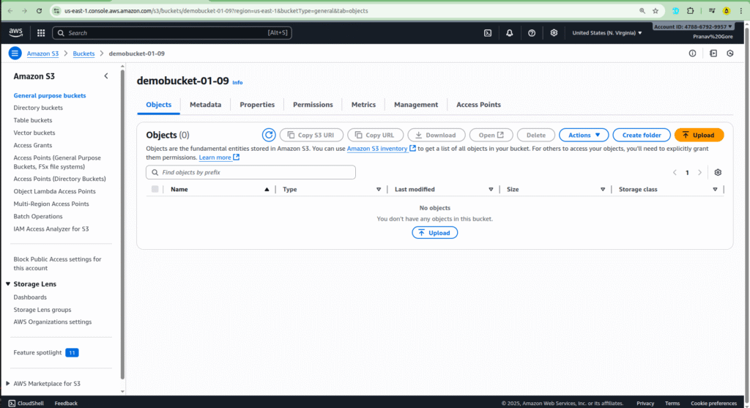
Task: Click the browser address bar URL
Action: pos(216,10)
